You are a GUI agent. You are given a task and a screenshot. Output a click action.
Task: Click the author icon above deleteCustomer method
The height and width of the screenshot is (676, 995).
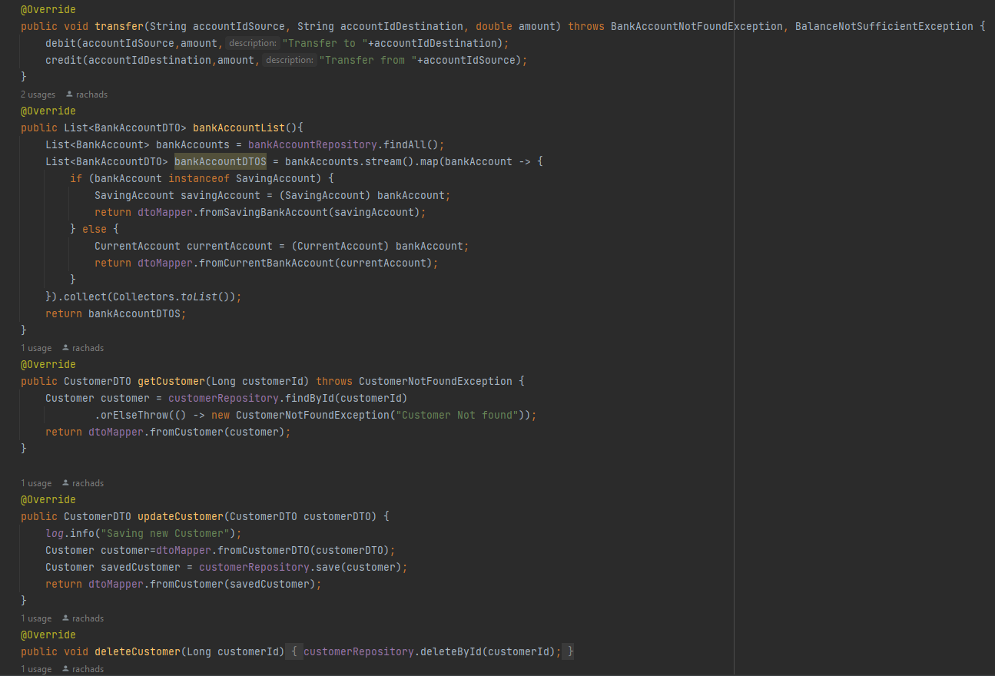tap(65, 618)
